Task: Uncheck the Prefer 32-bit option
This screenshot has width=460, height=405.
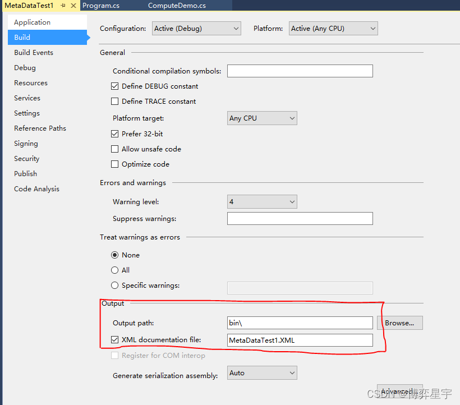Action: tap(115, 134)
